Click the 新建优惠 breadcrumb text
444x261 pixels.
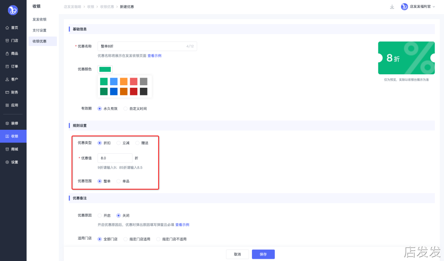click(x=127, y=7)
